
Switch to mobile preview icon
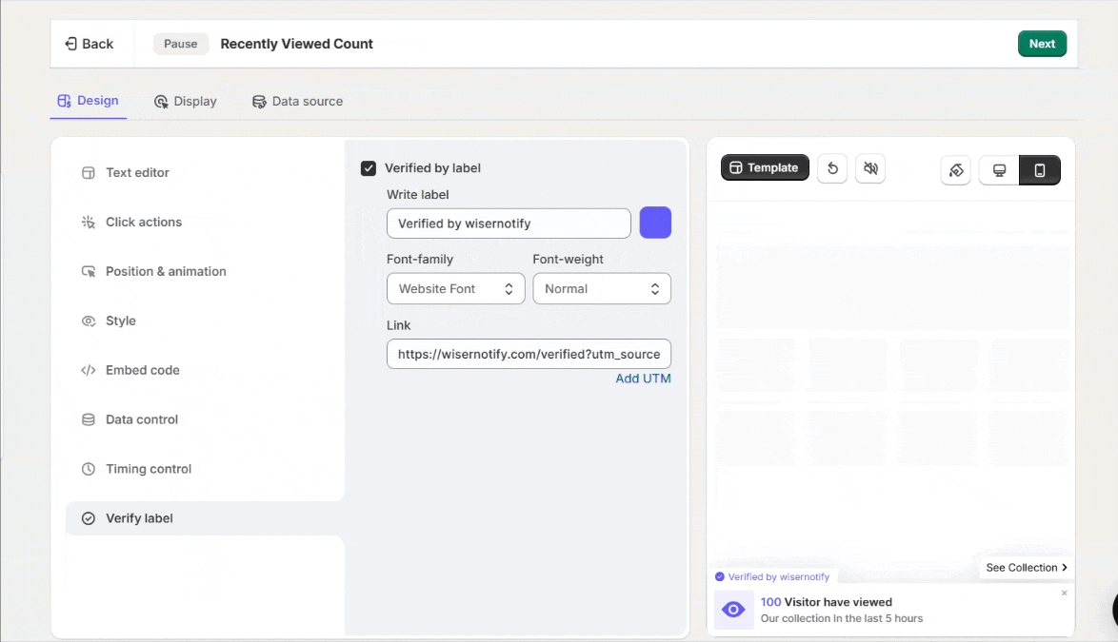click(1040, 170)
